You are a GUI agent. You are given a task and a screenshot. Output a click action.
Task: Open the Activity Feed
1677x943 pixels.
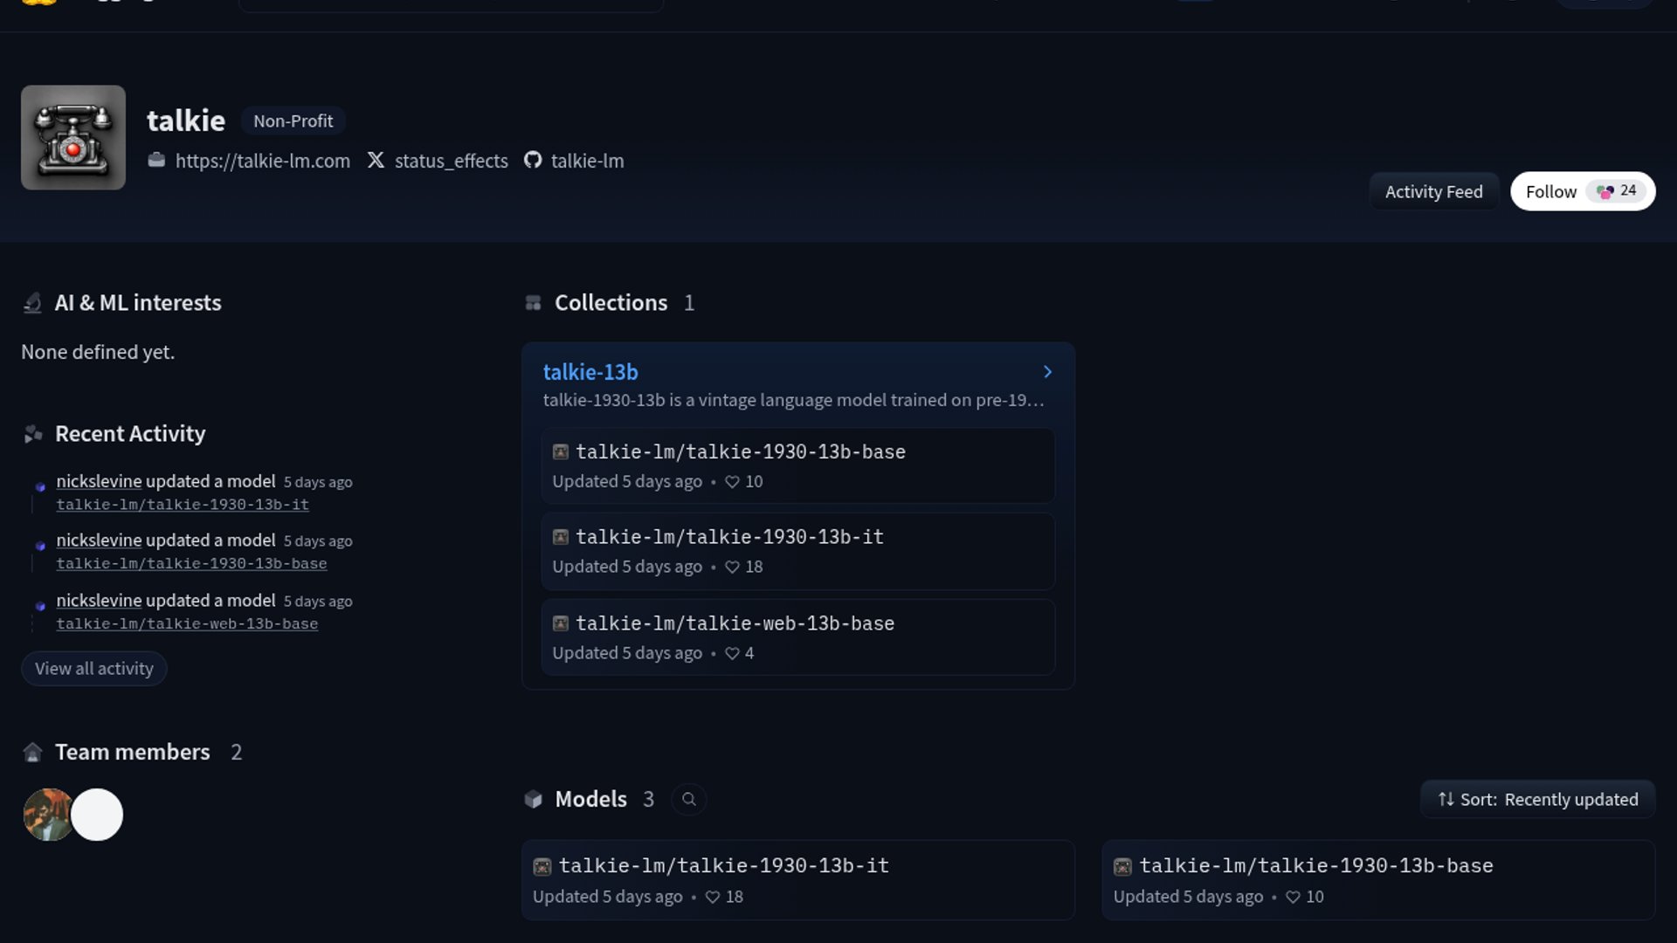[1433, 191]
